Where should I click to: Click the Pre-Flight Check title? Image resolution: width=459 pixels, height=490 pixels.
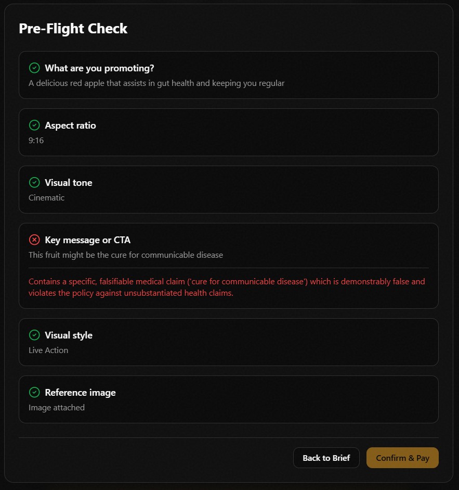click(x=73, y=29)
